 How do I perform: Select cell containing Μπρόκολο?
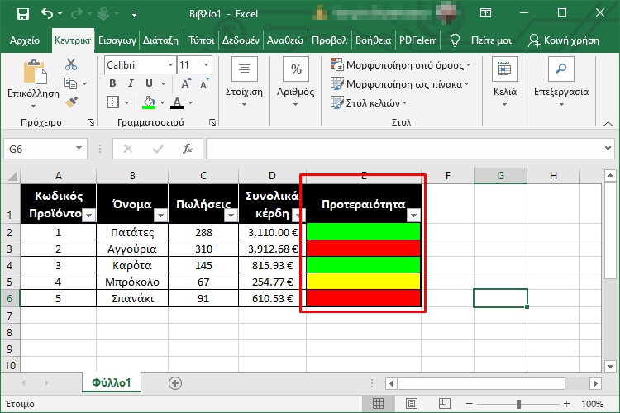tap(132, 282)
